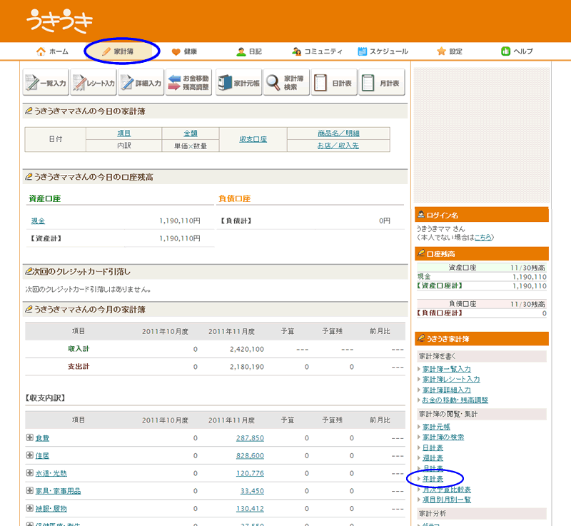Click the 年計表 sidebar link
The width and height of the screenshot is (571, 526).
433,479
